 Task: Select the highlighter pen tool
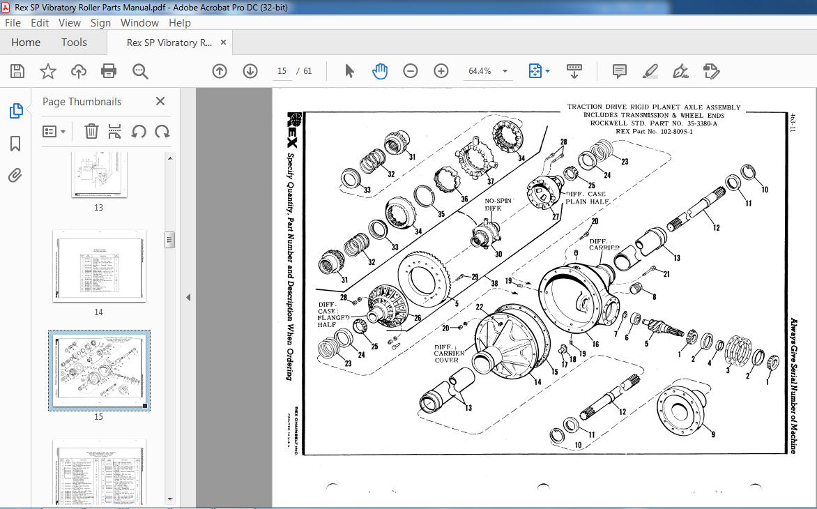coord(650,71)
